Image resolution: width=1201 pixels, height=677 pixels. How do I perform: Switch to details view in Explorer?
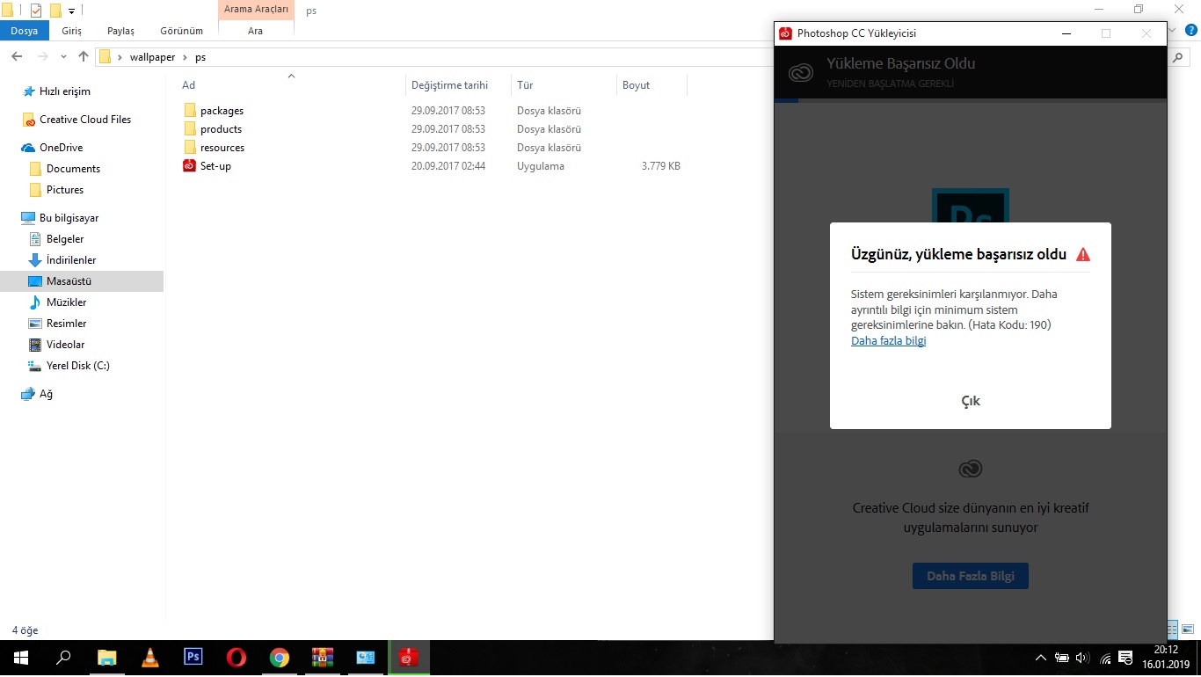coord(1171,630)
